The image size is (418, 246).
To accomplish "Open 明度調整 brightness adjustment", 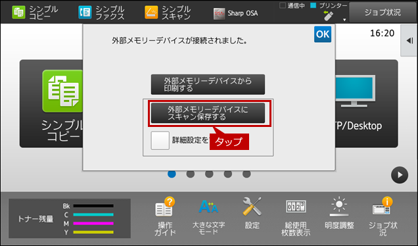I will (339, 213).
